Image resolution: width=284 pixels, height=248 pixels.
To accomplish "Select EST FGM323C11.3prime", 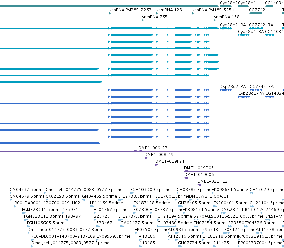I will pyautogui.click(x=44, y=216).
